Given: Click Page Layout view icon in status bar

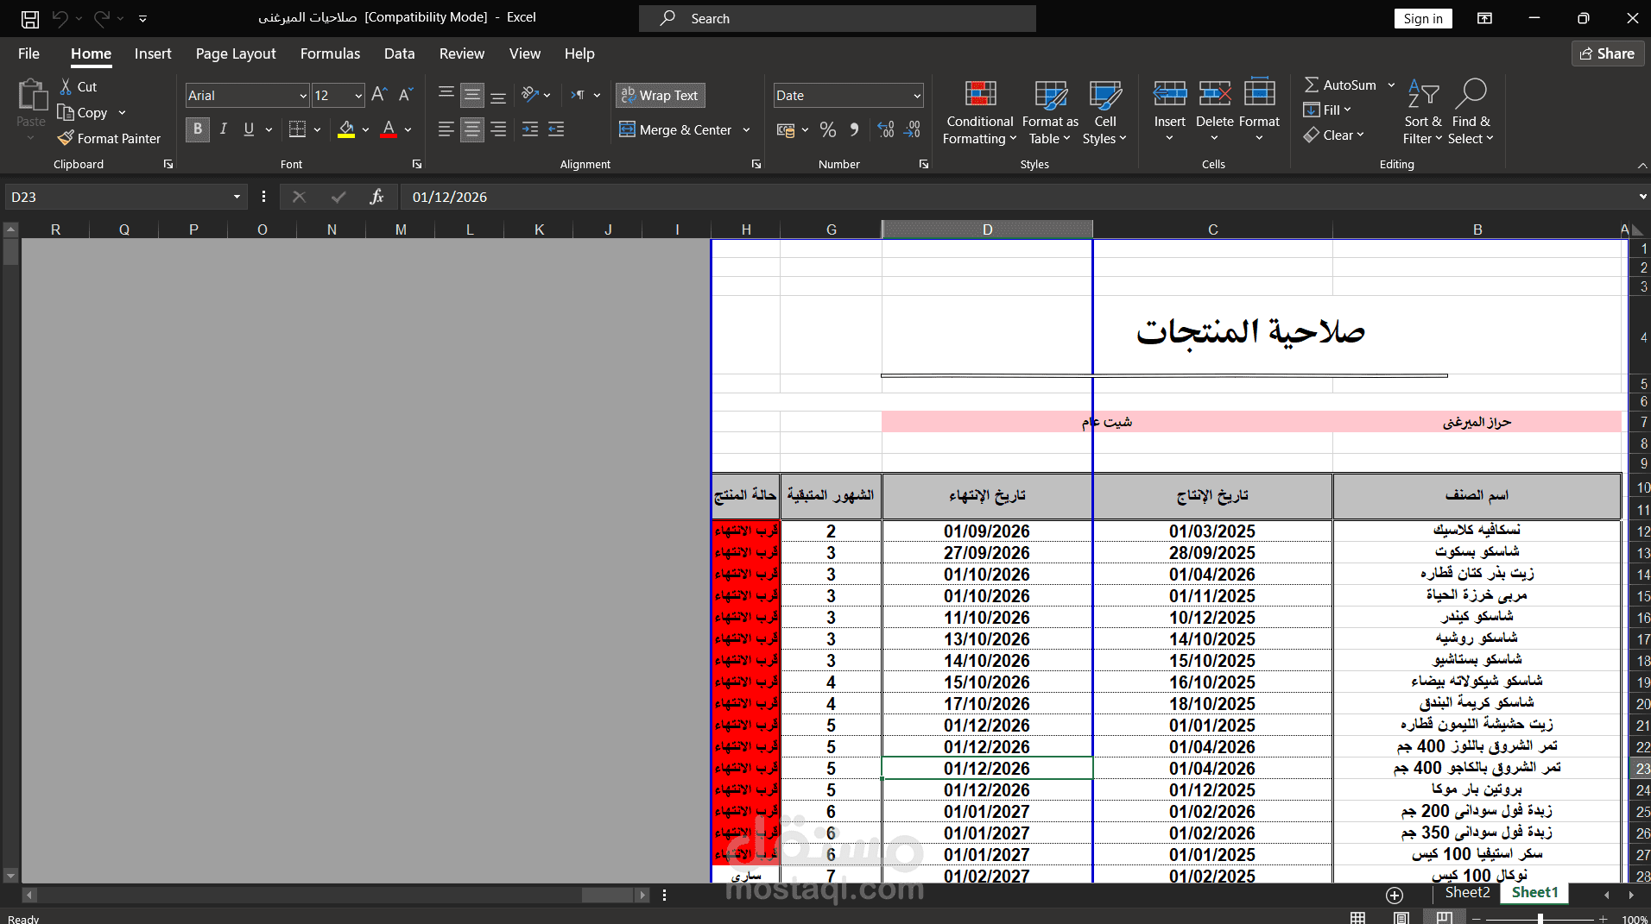Looking at the screenshot, I should 1401,918.
